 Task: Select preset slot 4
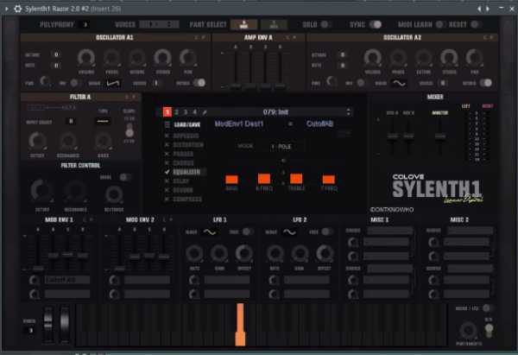[x=195, y=112]
